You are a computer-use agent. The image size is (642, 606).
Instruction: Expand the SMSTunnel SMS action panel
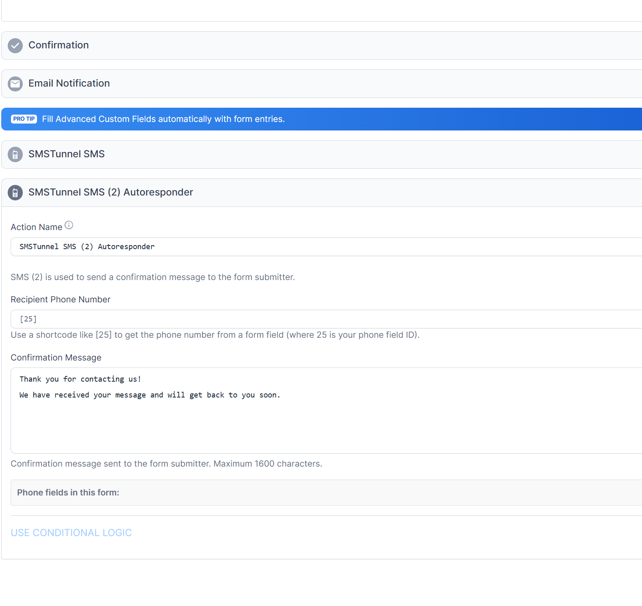tap(321, 154)
